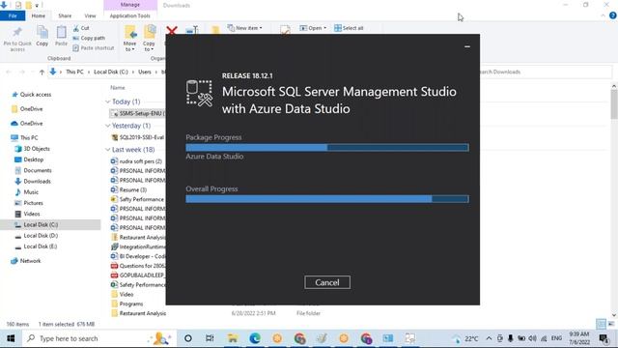Open File Explorer from taskbar
The width and height of the screenshot is (618, 348).
click(x=233, y=338)
